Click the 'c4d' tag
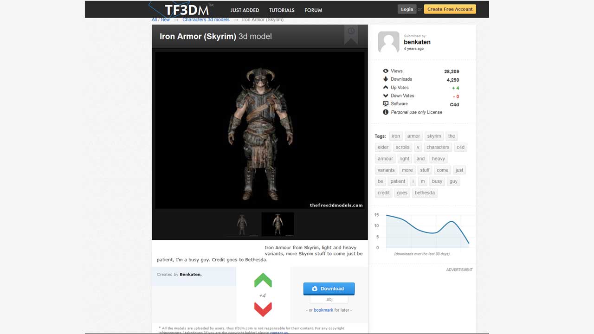Image resolution: width=594 pixels, height=334 pixels. click(x=460, y=147)
